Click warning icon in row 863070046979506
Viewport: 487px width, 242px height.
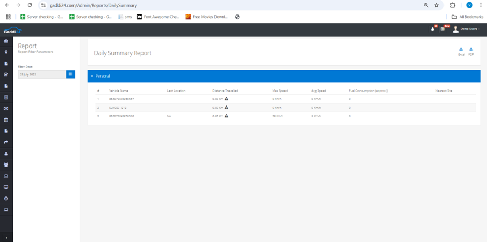[x=226, y=116]
